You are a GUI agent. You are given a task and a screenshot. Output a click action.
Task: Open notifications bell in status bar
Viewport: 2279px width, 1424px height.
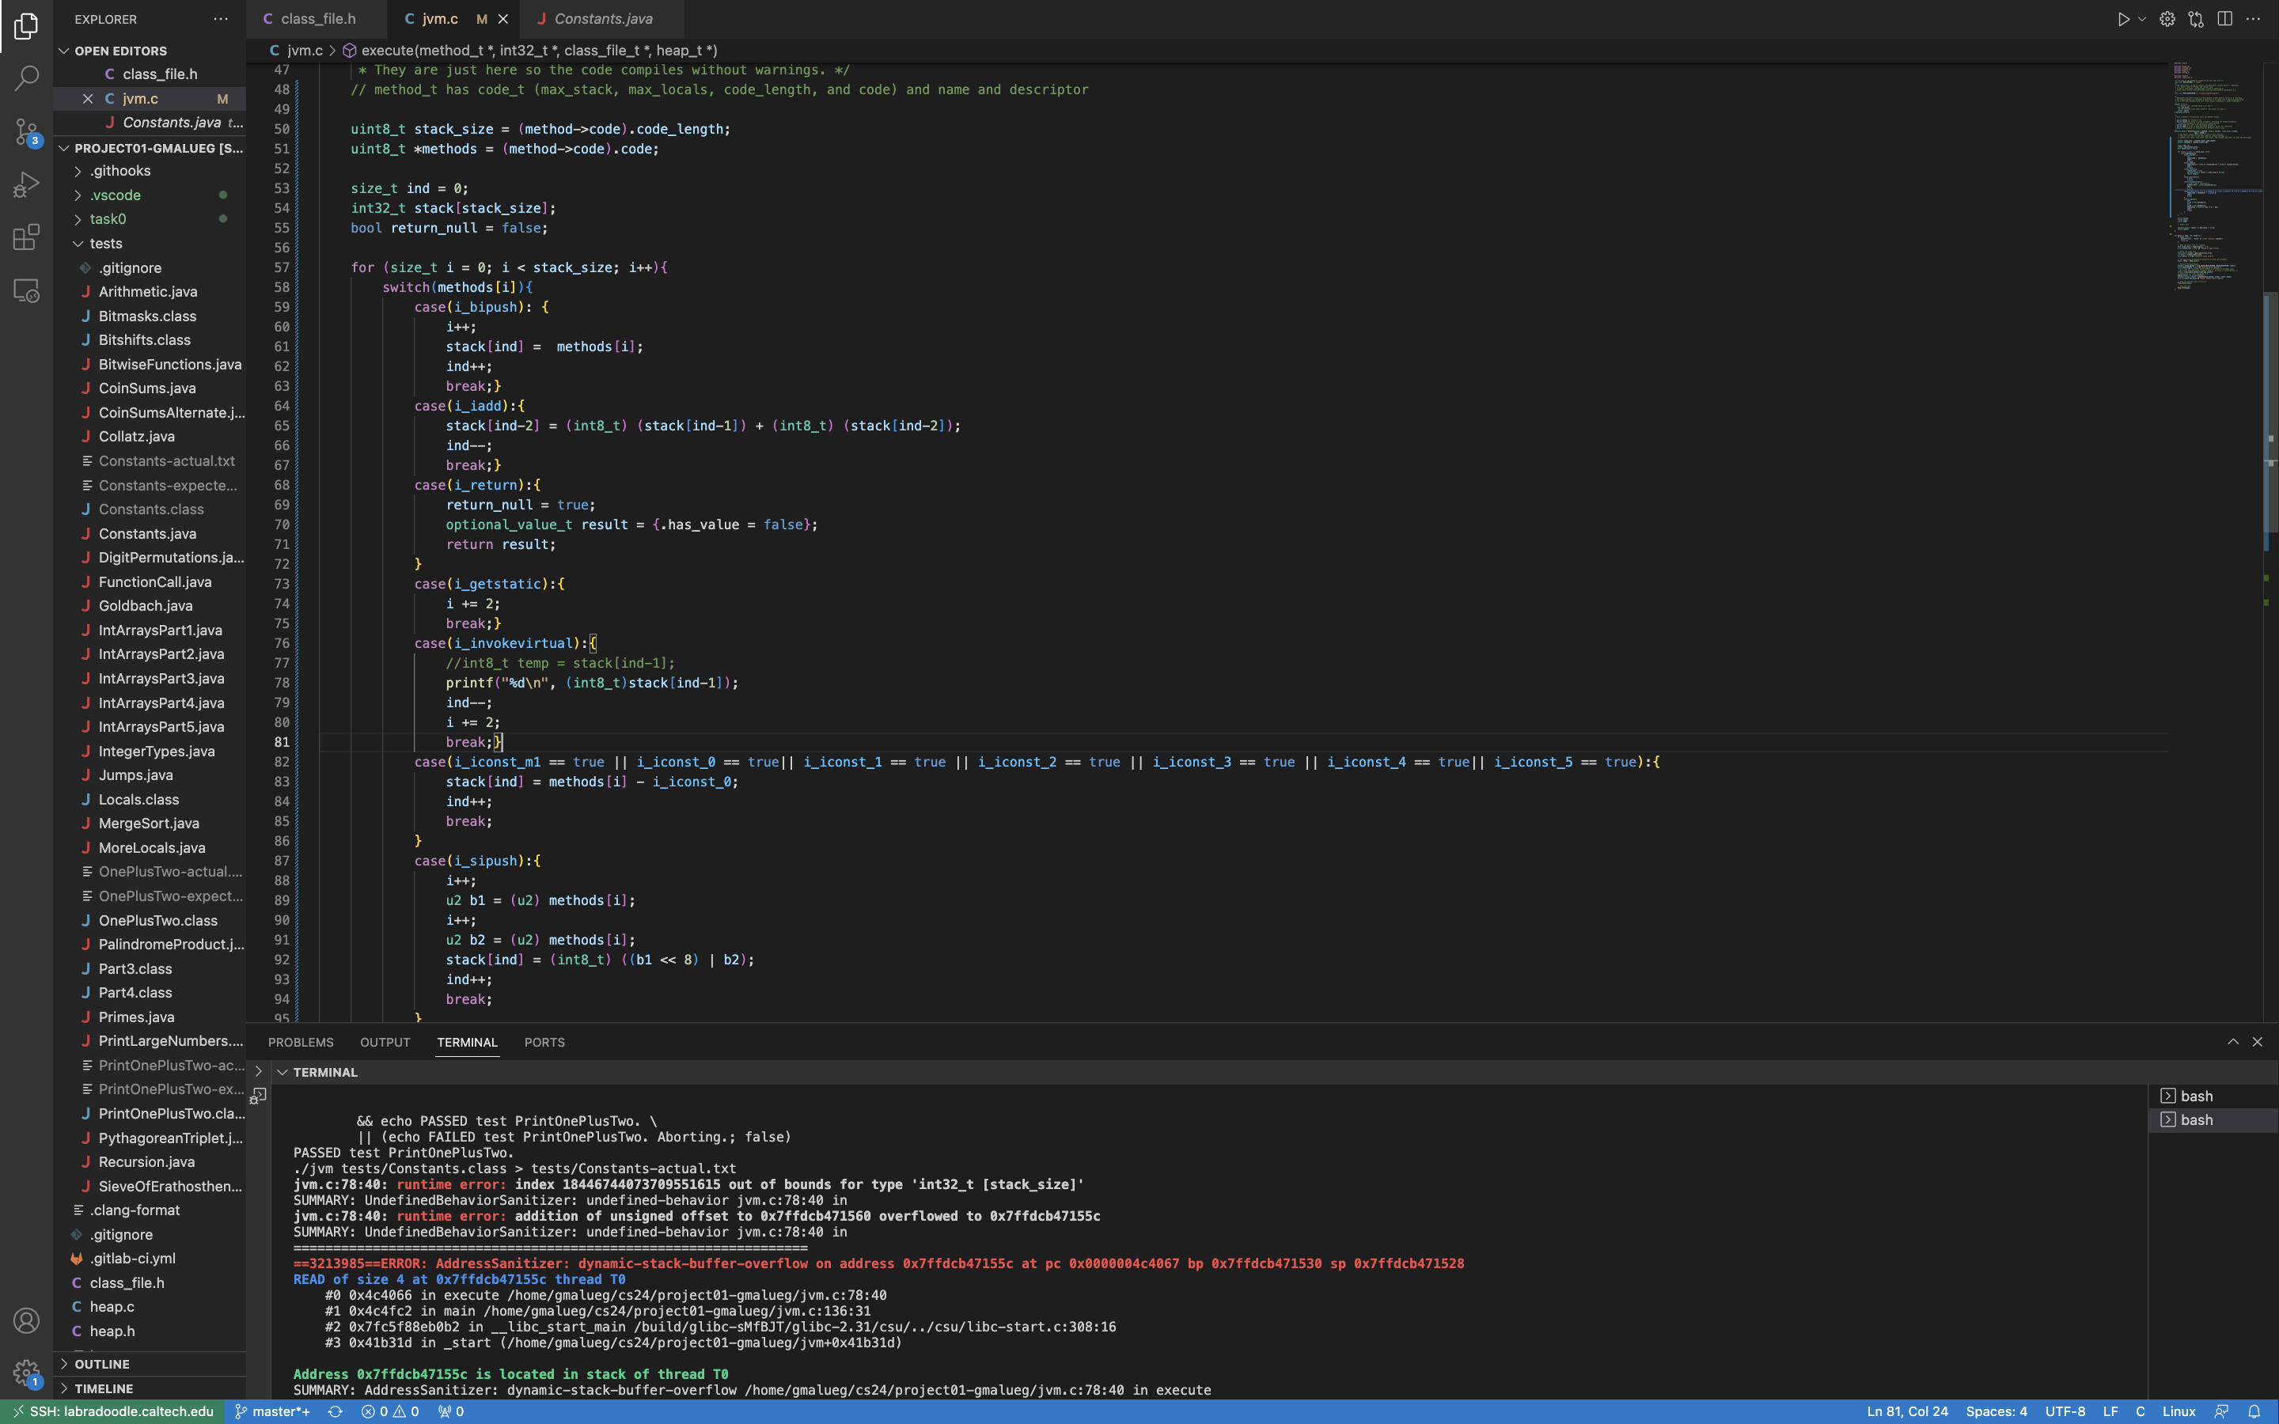(x=2254, y=1411)
